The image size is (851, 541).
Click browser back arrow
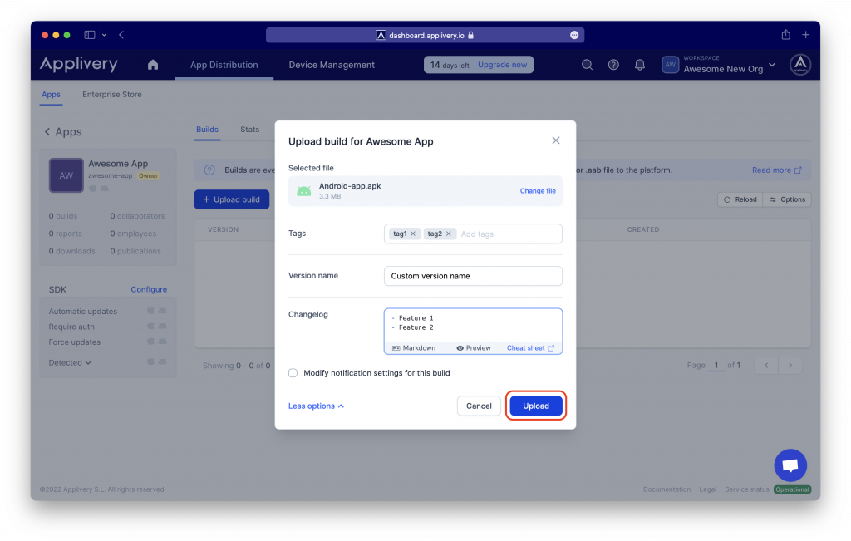121,35
